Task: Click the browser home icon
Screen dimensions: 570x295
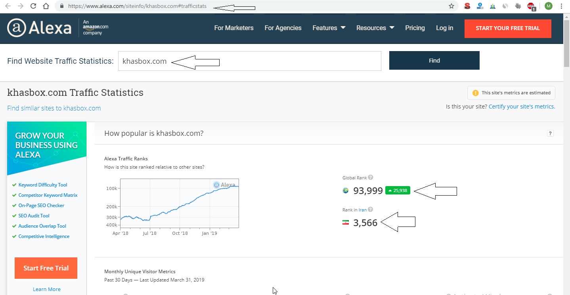Action: coord(46,6)
